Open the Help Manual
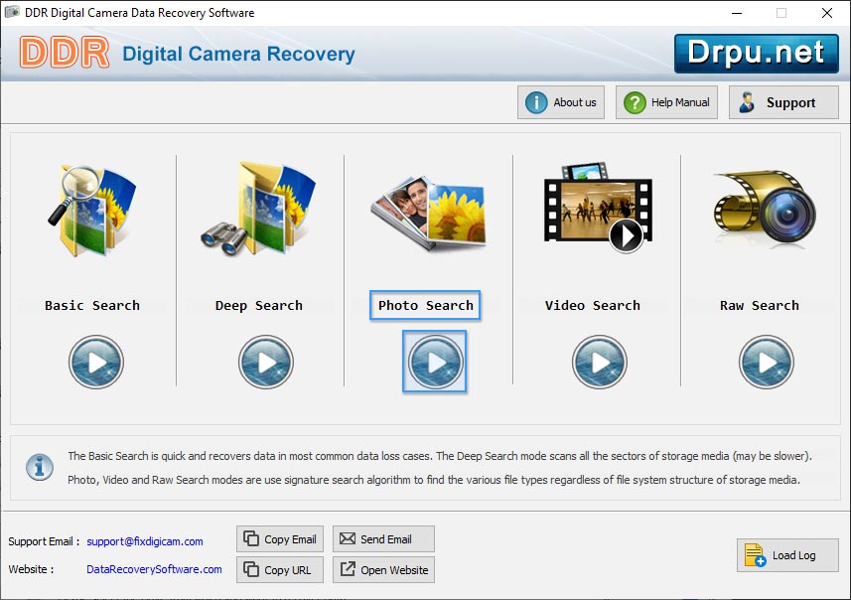 666,102
